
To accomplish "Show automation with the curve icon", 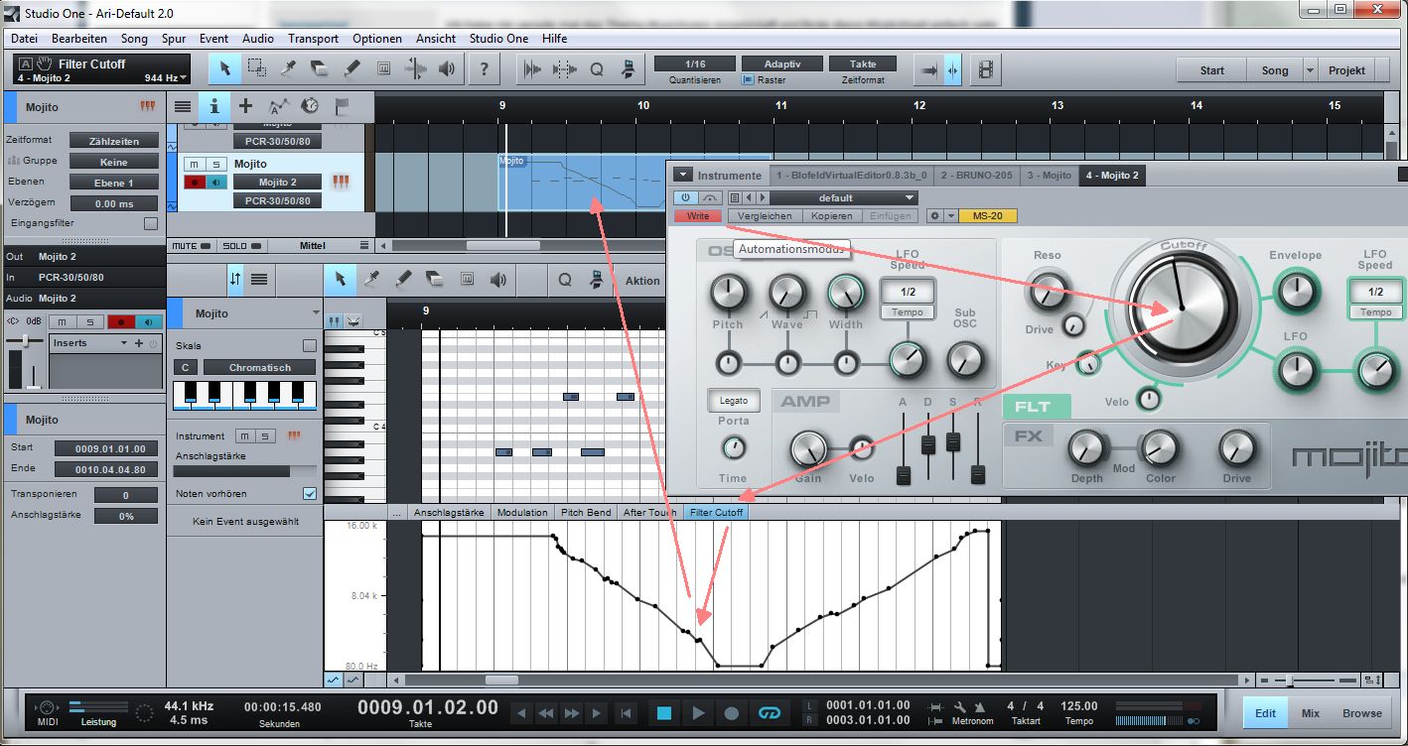I will [279, 106].
